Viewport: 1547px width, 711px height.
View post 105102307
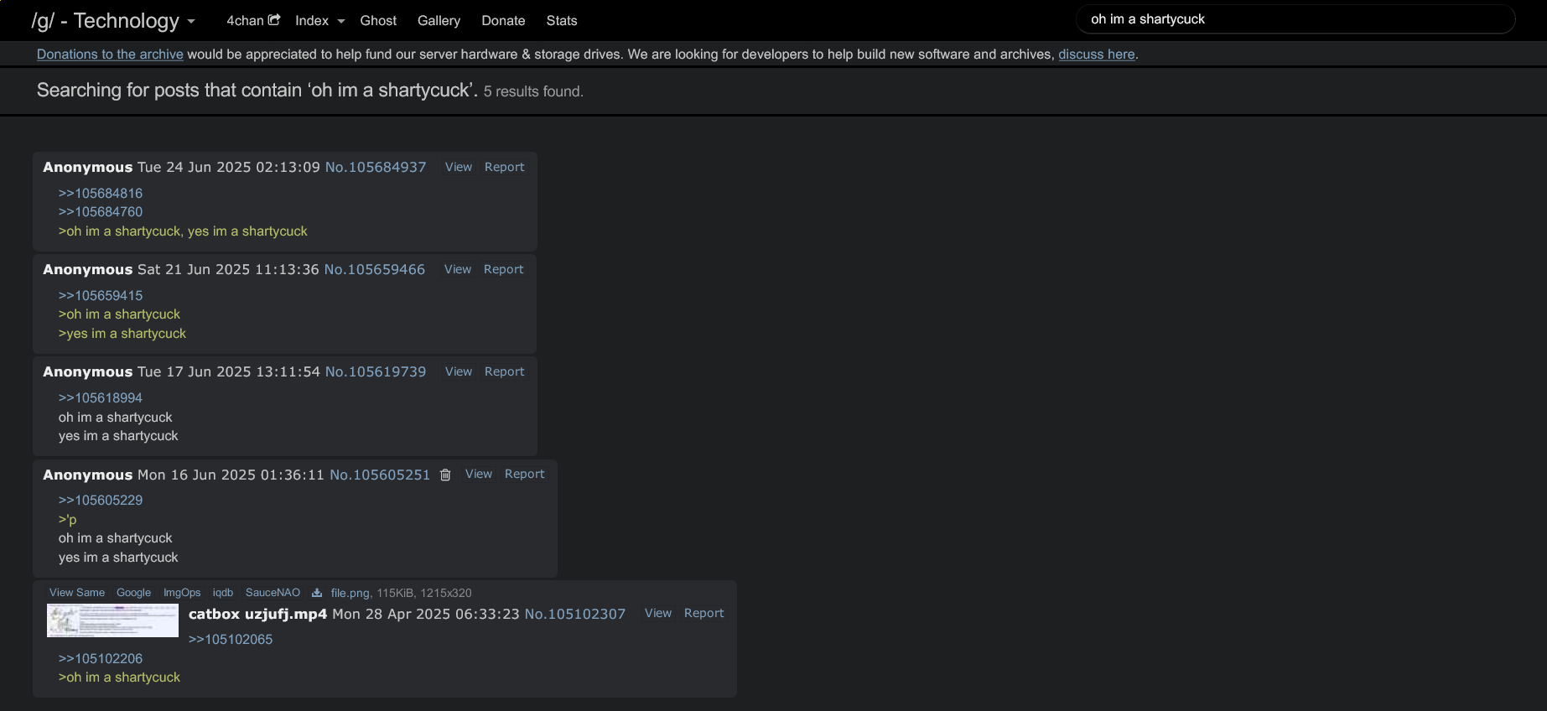coord(658,613)
